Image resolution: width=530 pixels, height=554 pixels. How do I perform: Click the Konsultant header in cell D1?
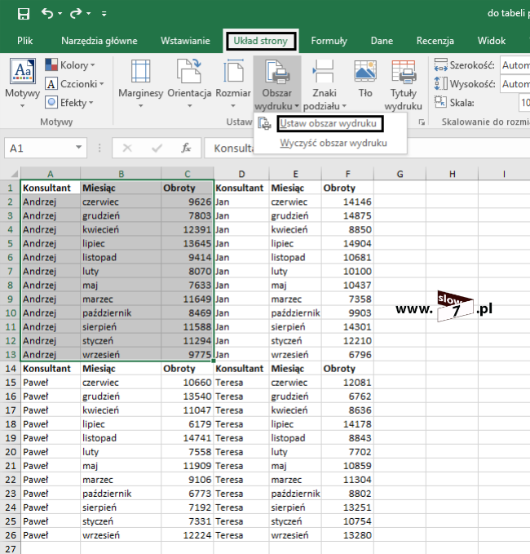(241, 188)
